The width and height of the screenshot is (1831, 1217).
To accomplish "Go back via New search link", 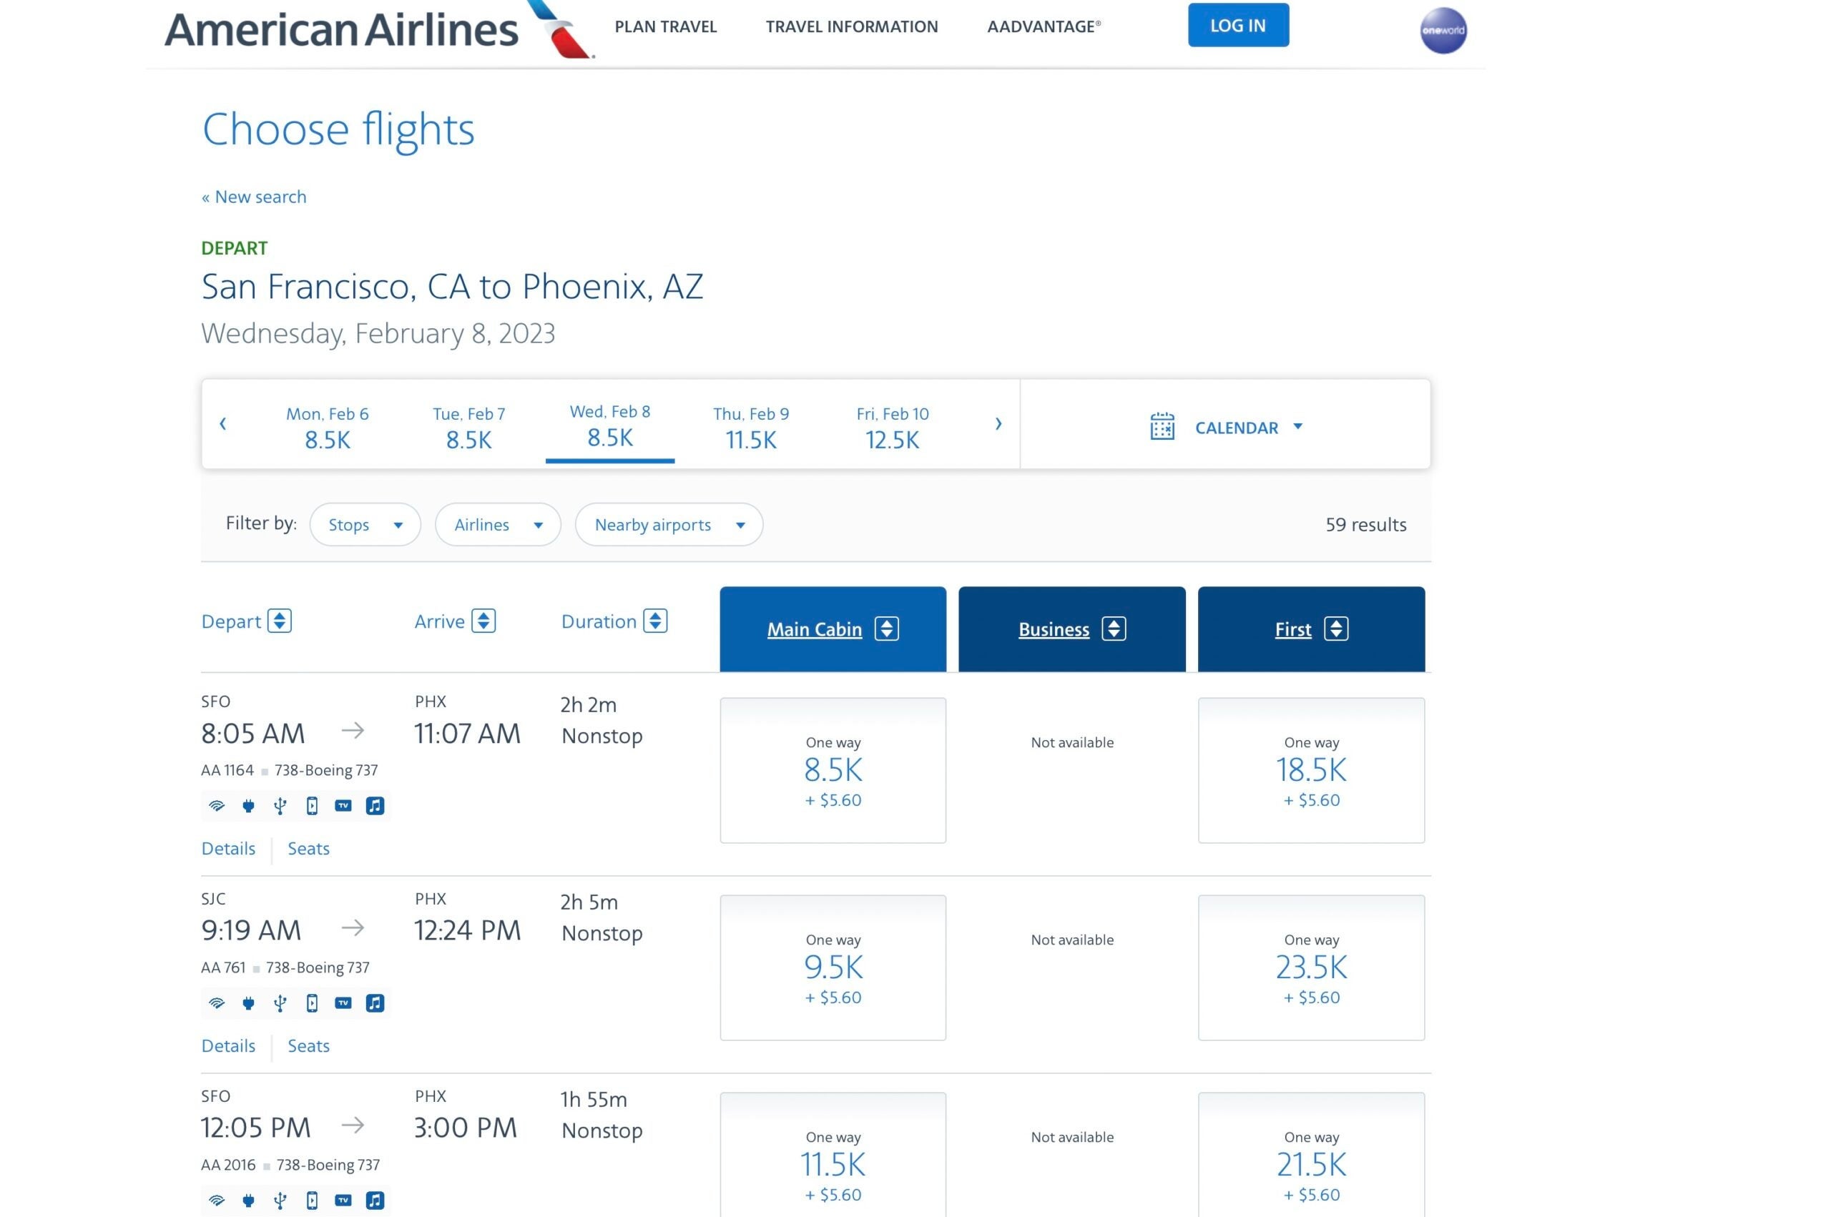I will point(254,197).
